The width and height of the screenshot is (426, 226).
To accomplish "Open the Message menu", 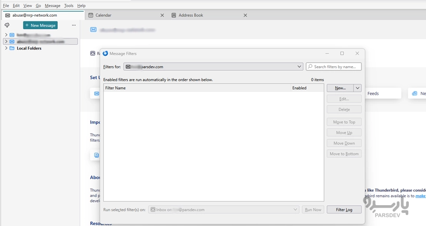I will tap(52, 5).
